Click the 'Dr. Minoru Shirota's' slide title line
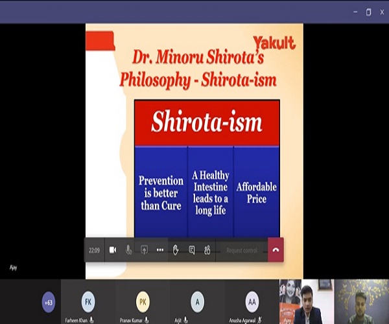Viewport: 389px width, 324px height. pos(198,57)
